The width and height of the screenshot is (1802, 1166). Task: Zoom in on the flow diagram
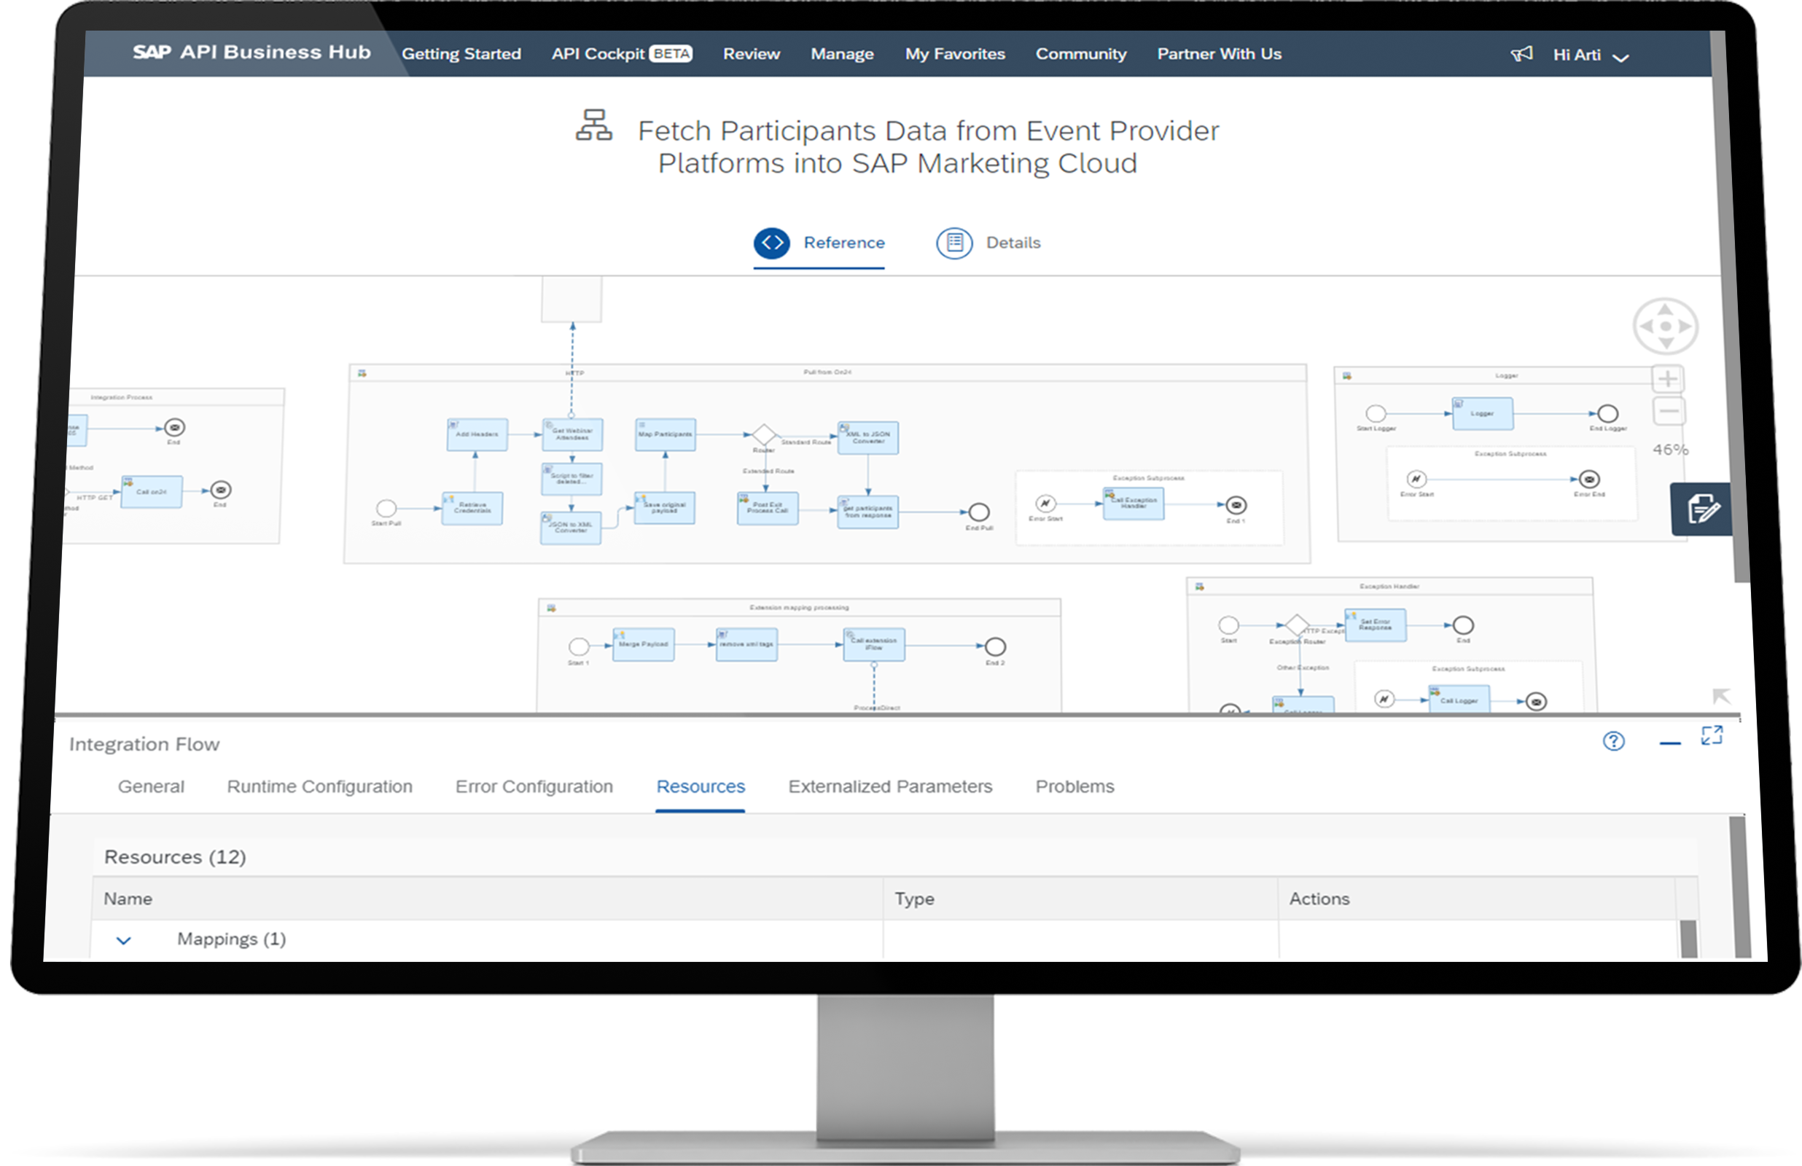pos(1668,378)
